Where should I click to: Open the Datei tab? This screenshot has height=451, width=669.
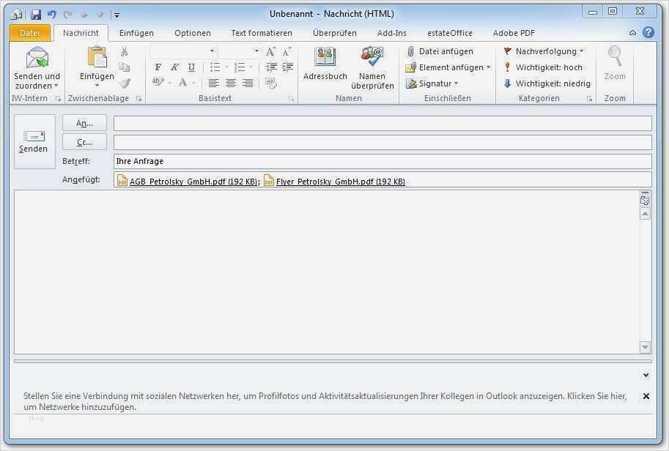click(x=29, y=33)
